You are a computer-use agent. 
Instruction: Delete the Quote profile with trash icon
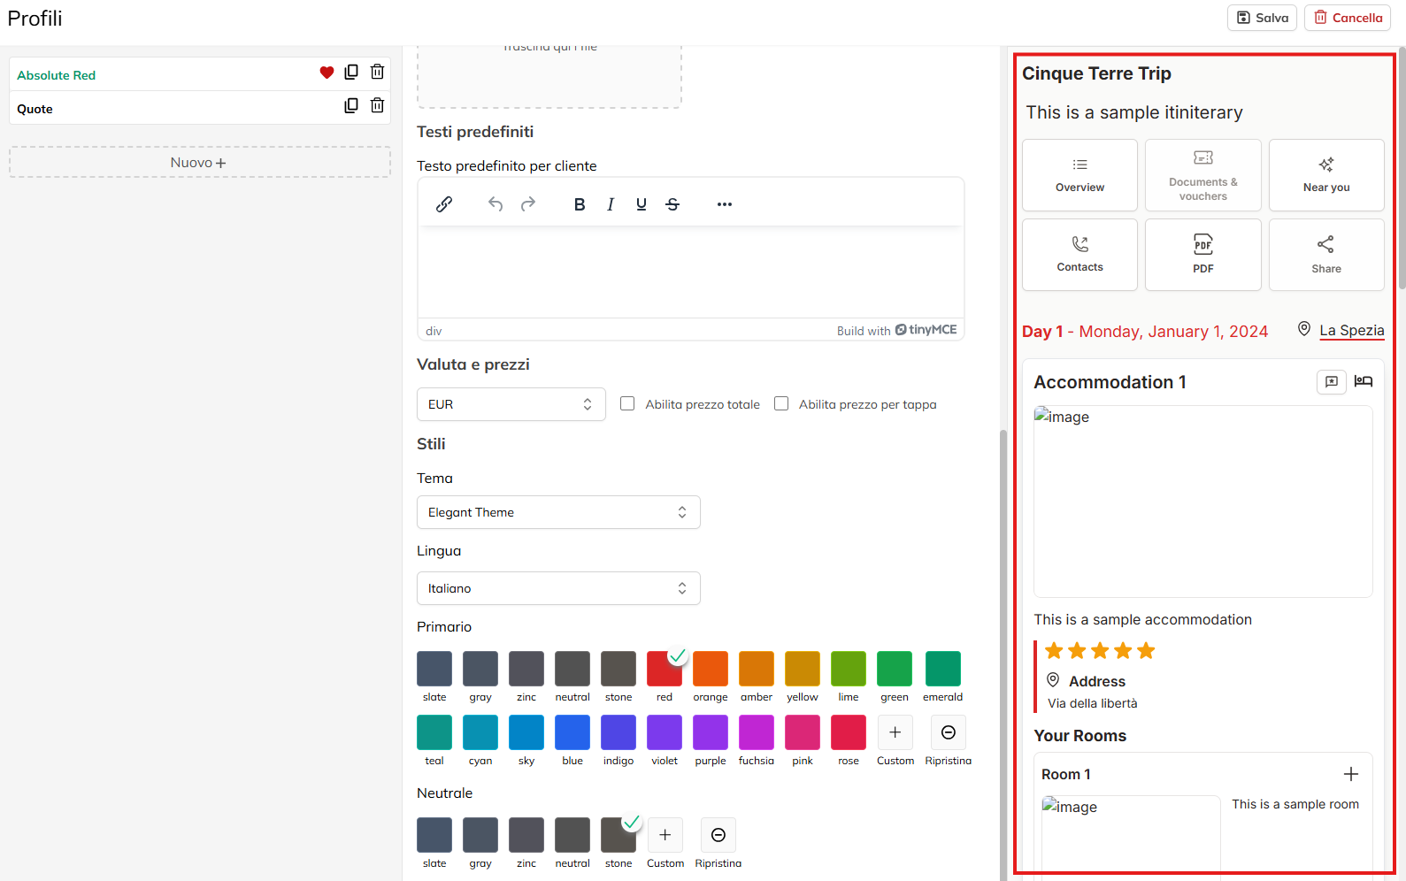377,106
